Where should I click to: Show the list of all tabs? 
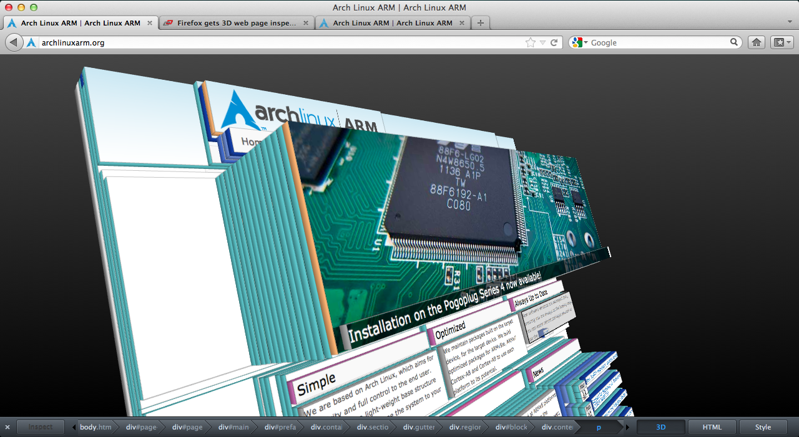pyautogui.click(x=790, y=22)
